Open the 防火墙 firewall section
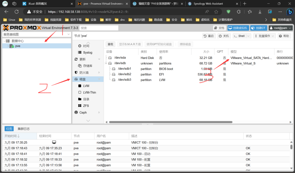Viewport: 295px width, 173px height. 84,73
